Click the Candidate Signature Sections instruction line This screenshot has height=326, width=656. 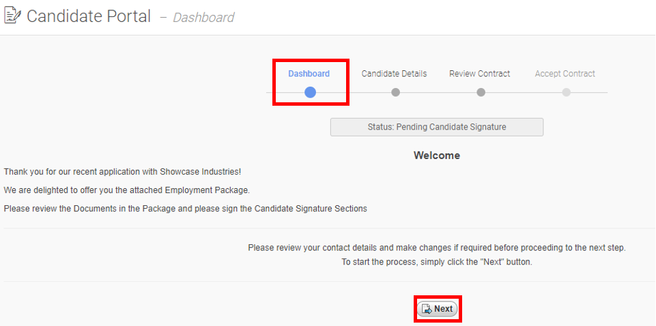(x=186, y=209)
